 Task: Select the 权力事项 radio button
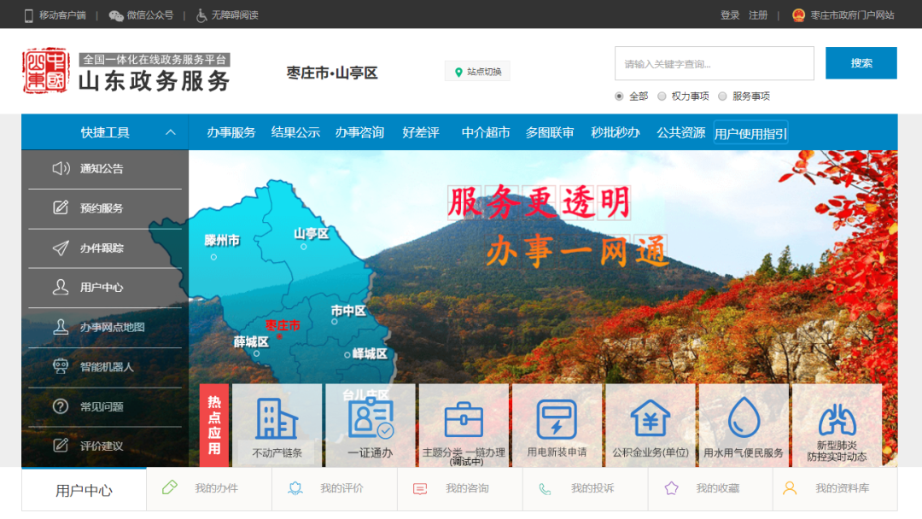tap(662, 96)
